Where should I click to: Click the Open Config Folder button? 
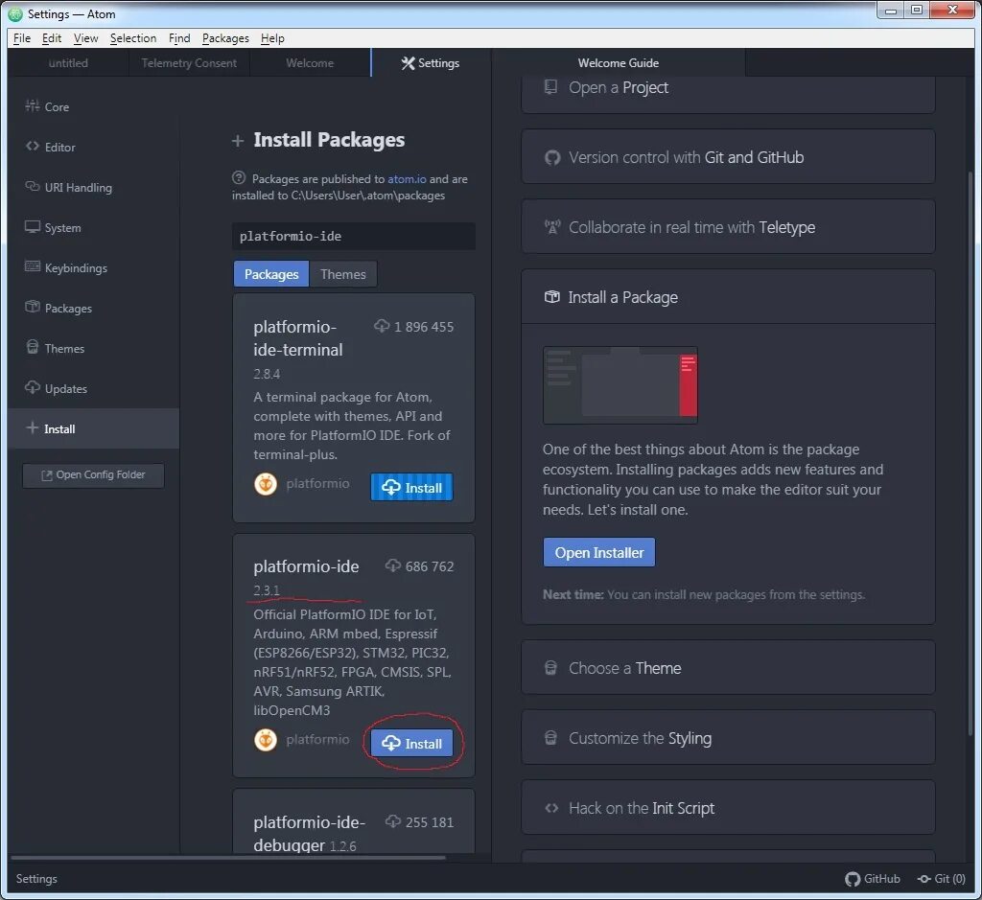coord(93,475)
